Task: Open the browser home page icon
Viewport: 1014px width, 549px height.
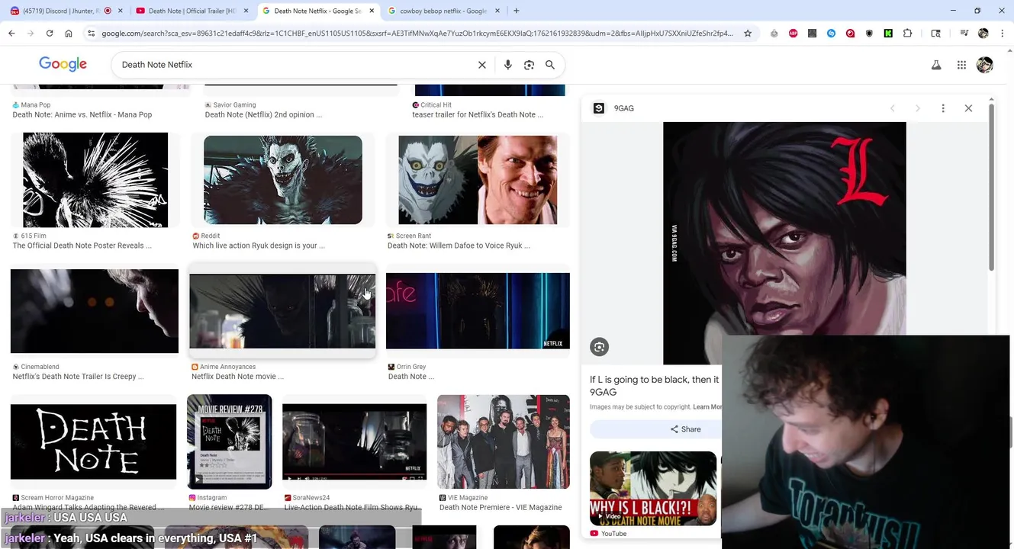Action: pos(69,34)
